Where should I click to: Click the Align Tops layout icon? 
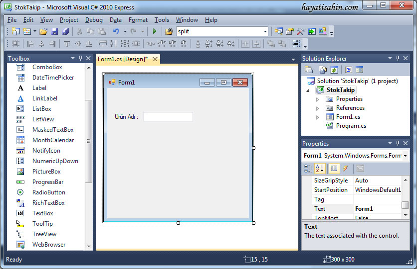click(67, 44)
